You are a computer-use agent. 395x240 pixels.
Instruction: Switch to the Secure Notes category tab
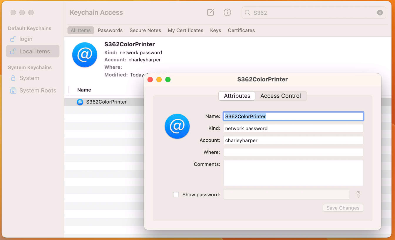click(145, 30)
